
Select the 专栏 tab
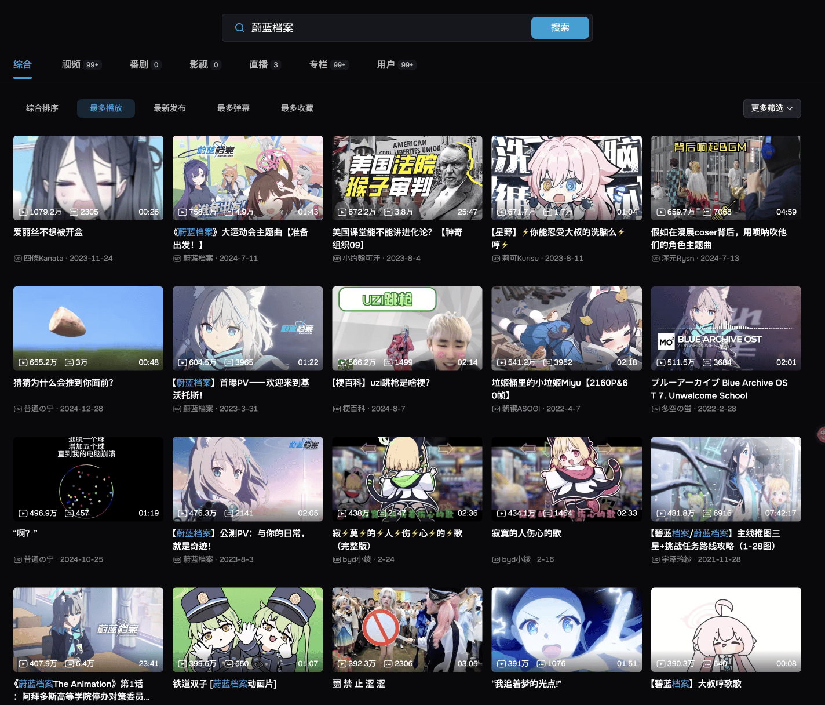(328, 64)
